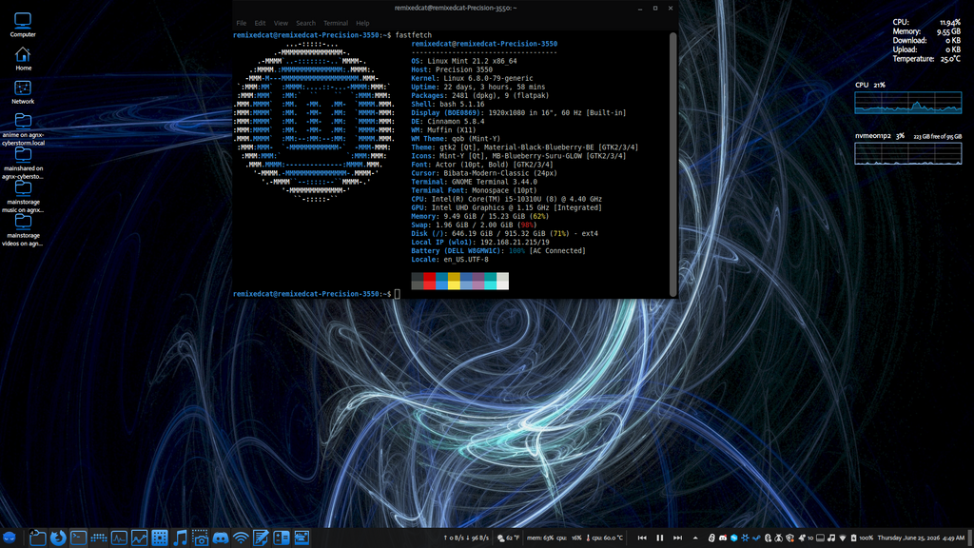Skip to previous track in panel
This screenshot has width=974, height=548.
click(x=642, y=538)
